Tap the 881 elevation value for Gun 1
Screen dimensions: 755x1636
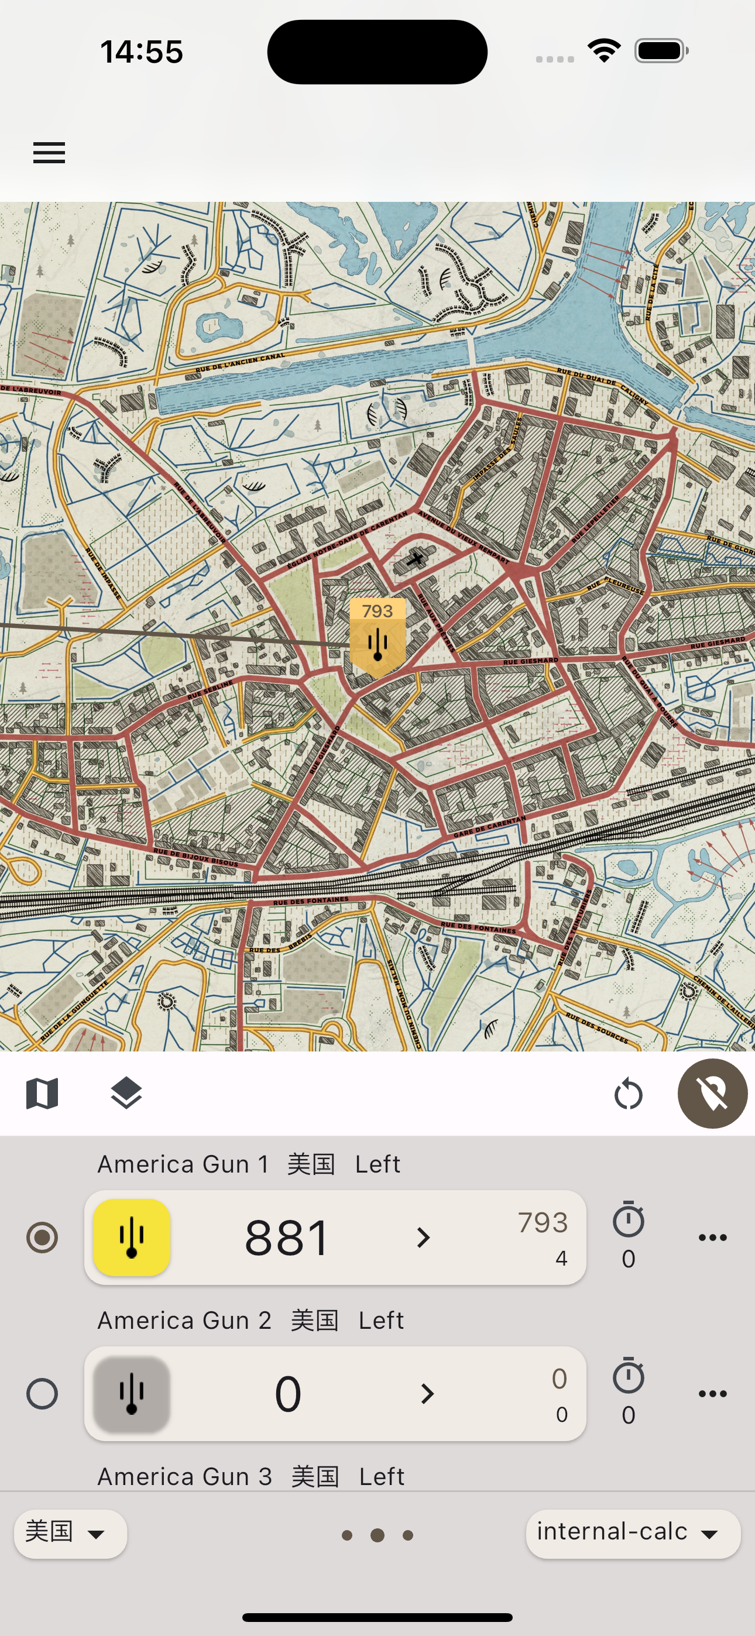point(287,1237)
